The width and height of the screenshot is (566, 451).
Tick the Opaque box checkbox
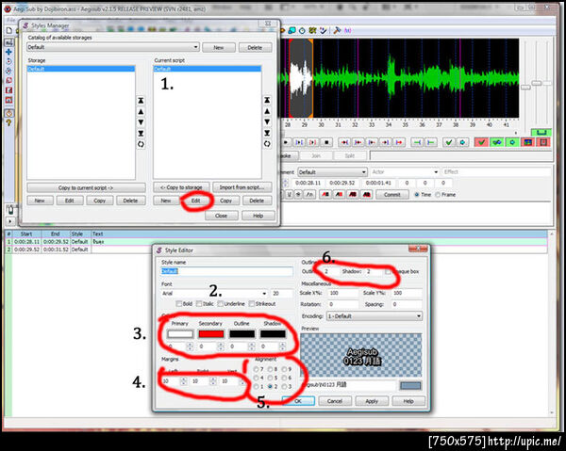click(388, 271)
